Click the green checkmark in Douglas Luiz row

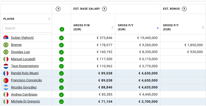click(x=61, y=52)
